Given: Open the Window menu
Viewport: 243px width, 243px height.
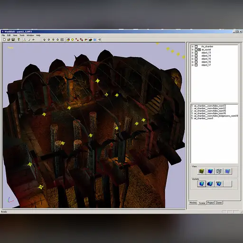Looking at the screenshot, I should pos(30,35).
